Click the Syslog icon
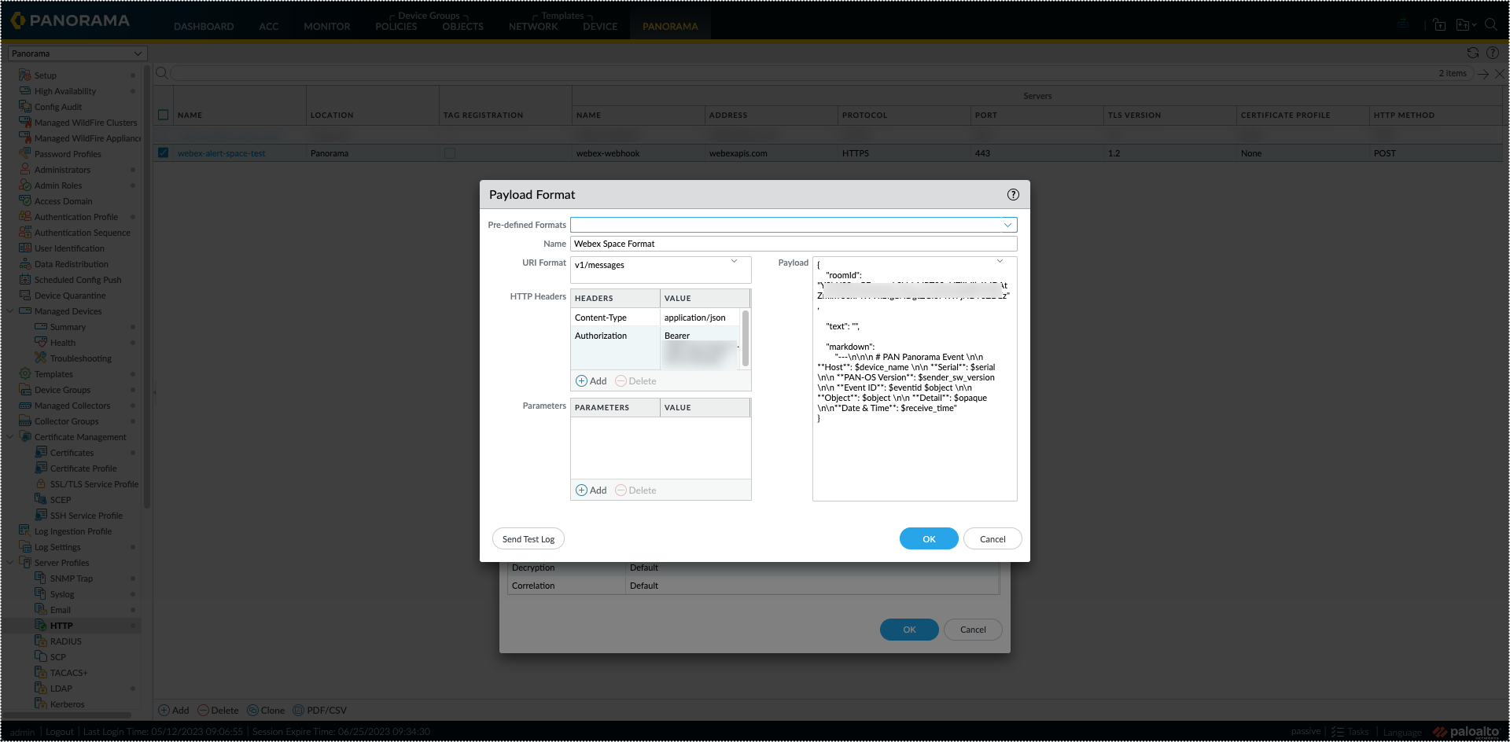 coord(41,594)
